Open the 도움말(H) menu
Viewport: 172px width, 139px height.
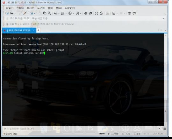(70, 8)
